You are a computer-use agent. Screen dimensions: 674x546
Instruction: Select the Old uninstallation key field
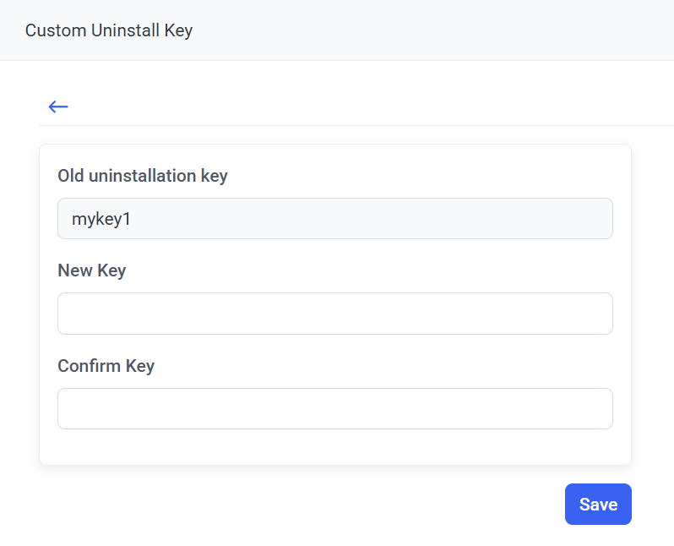334,219
